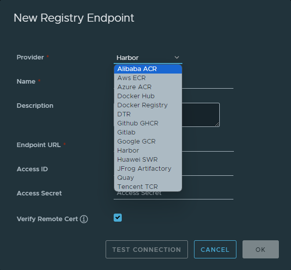Pick Quay from provider list
Viewport: 291px width, 270px height.
click(148, 178)
